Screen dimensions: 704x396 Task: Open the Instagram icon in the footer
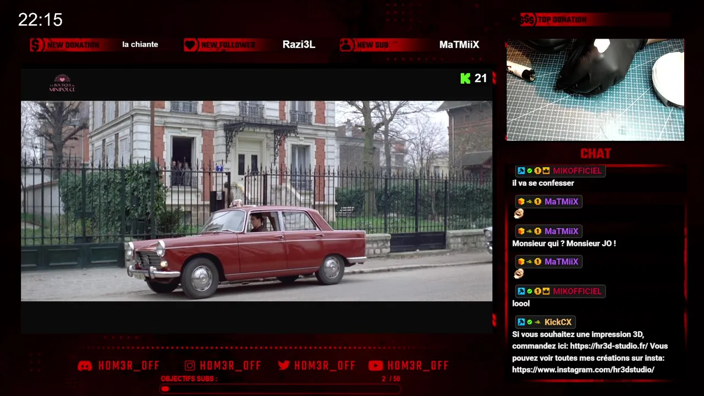[x=190, y=366]
